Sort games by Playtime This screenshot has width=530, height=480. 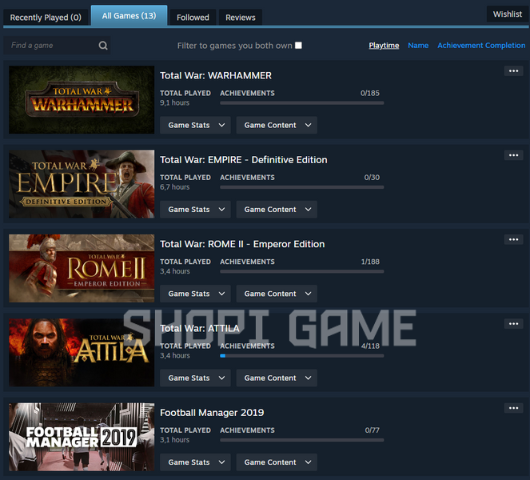coord(384,46)
